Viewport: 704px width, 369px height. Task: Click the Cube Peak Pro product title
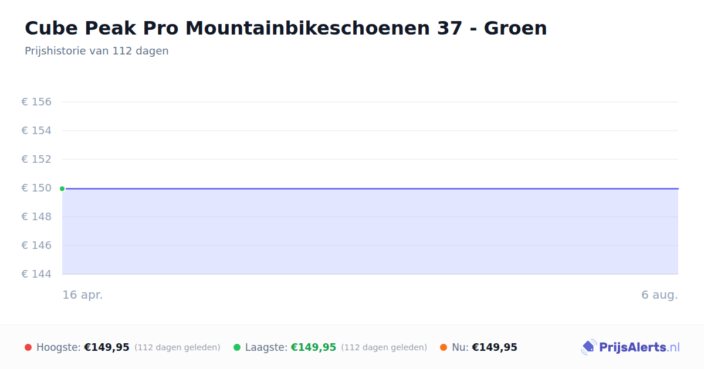coord(286,28)
